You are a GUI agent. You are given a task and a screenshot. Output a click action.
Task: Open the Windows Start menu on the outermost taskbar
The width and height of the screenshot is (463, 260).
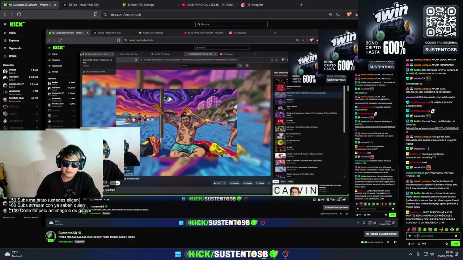point(178,254)
